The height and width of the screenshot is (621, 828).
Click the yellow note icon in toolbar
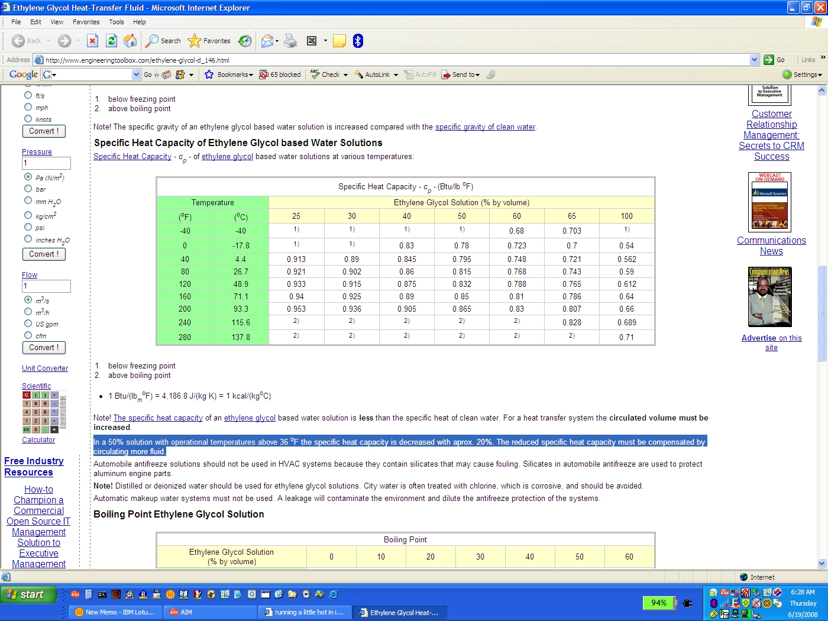tap(339, 41)
